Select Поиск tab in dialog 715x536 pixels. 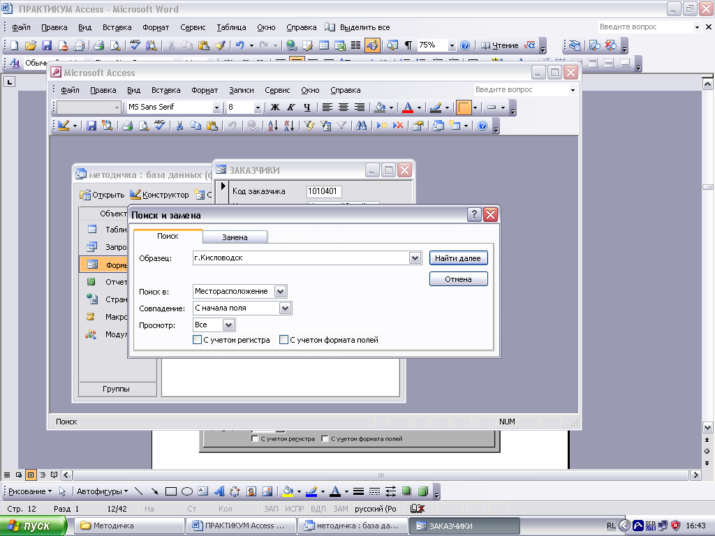(x=168, y=236)
